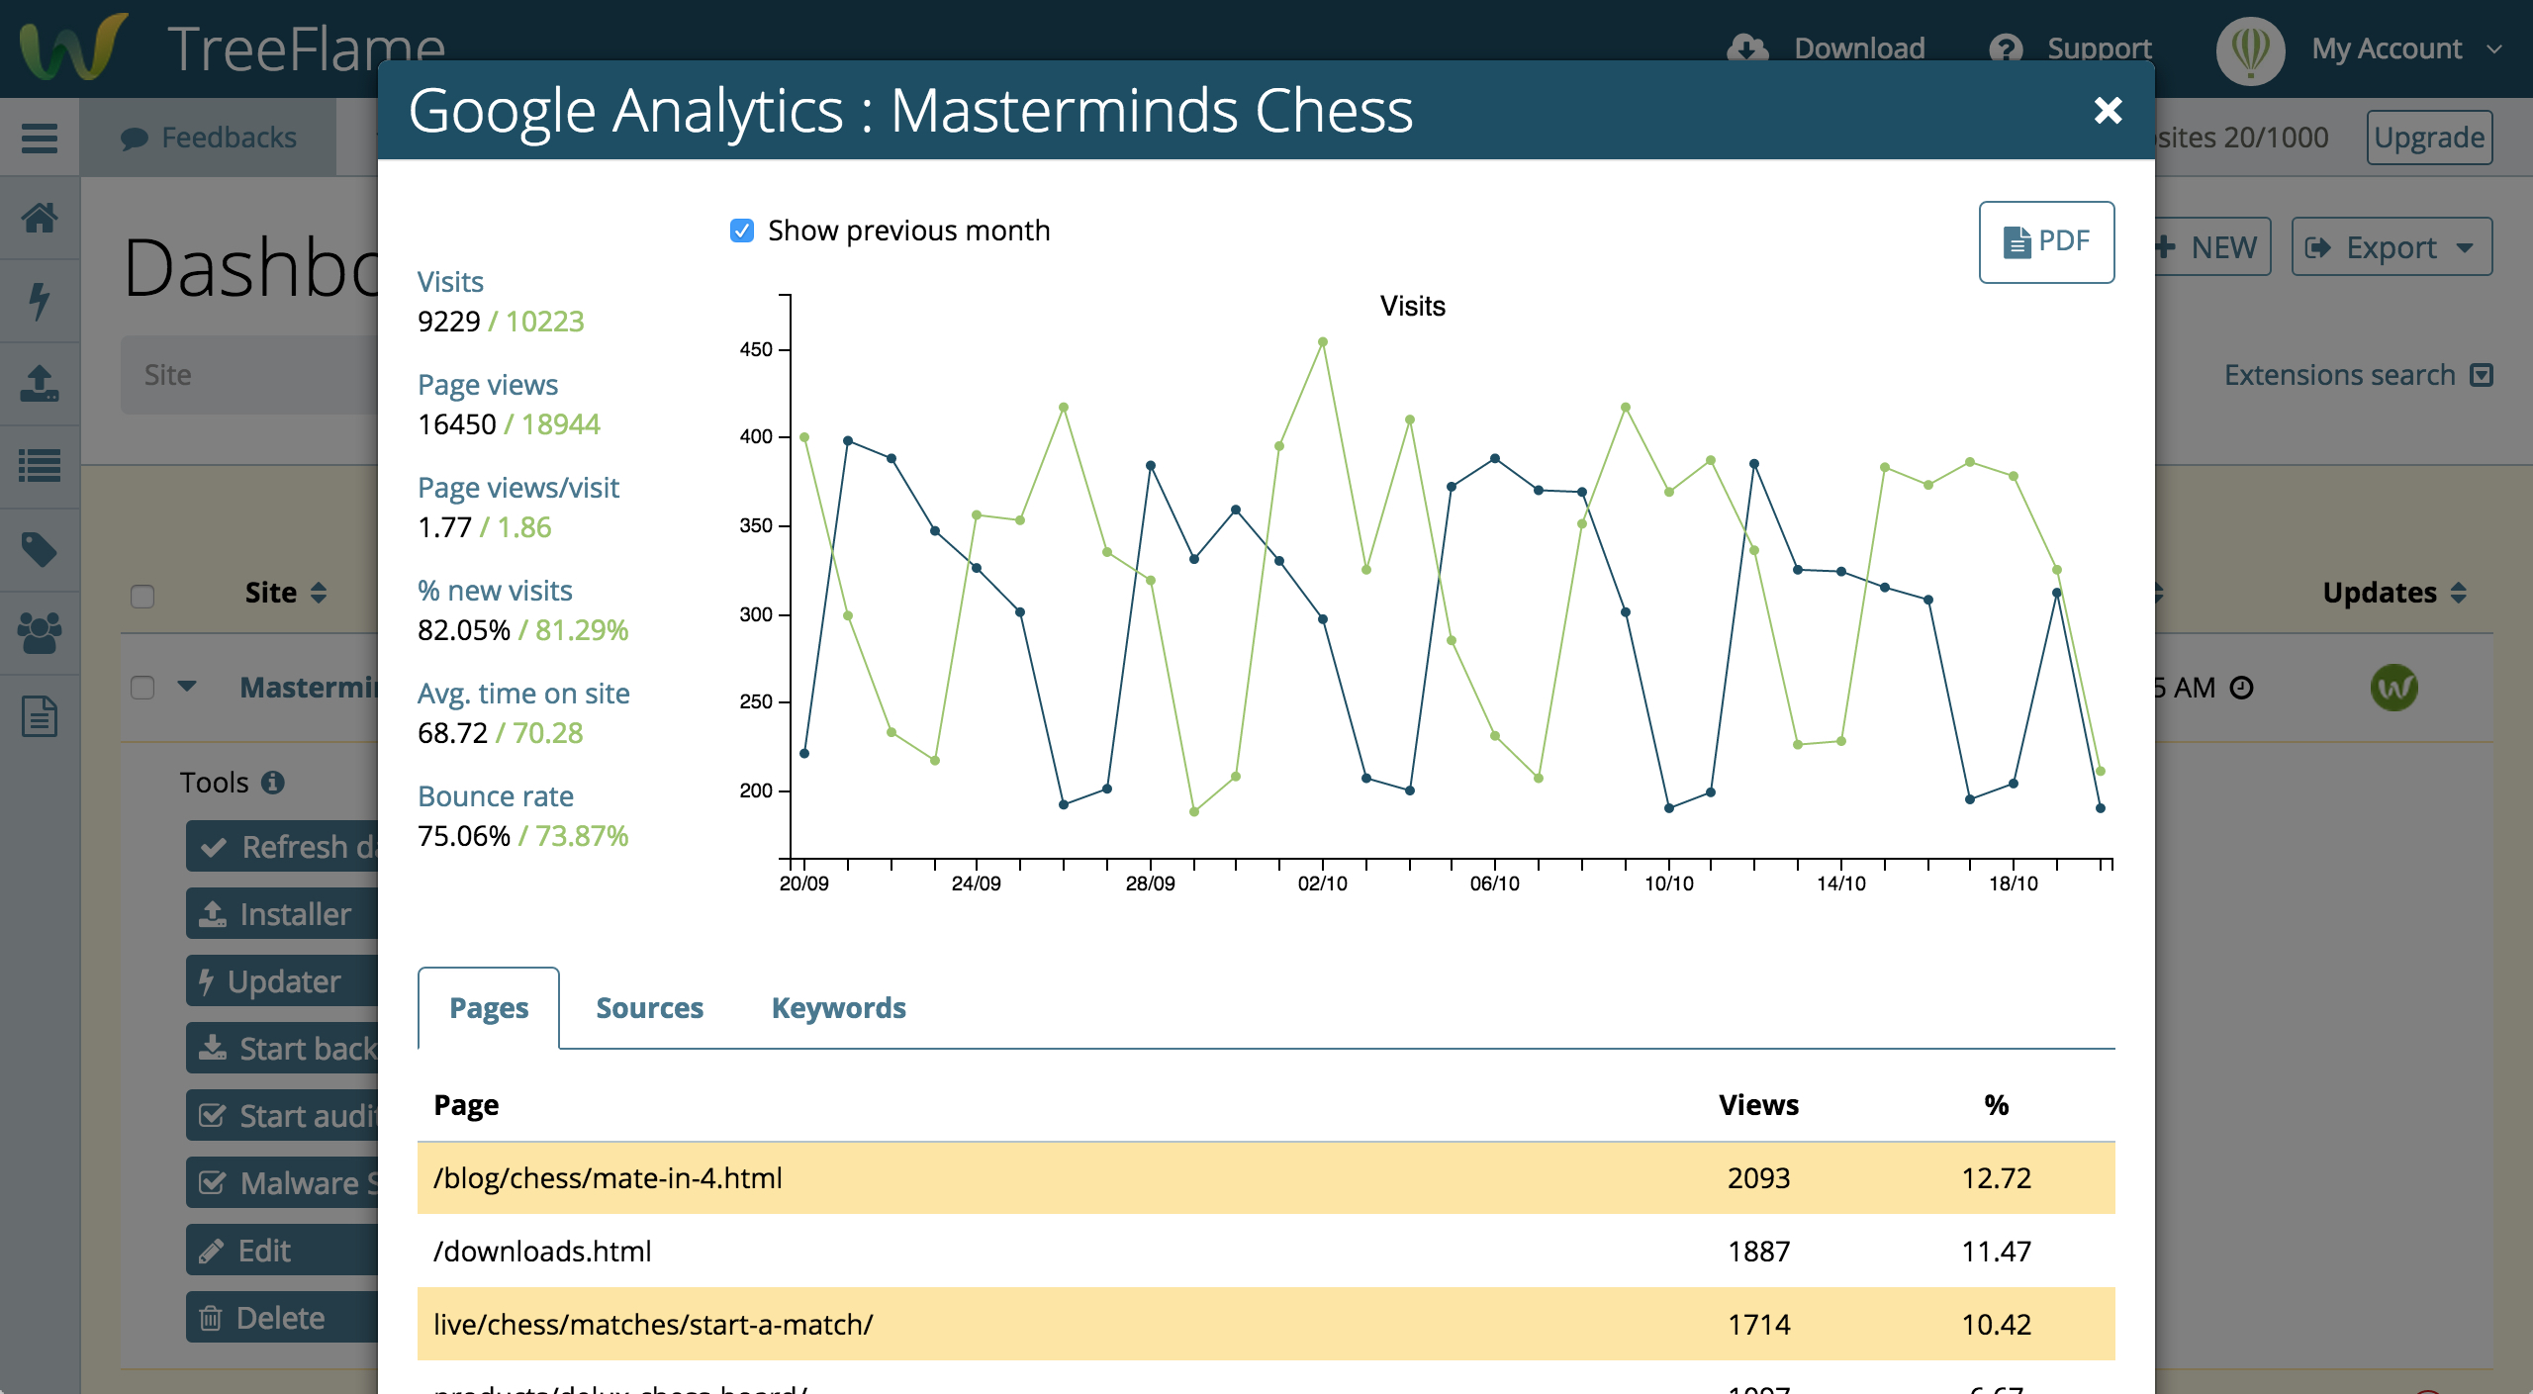
Task: Click the Download cloud icon
Action: tap(1748, 47)
